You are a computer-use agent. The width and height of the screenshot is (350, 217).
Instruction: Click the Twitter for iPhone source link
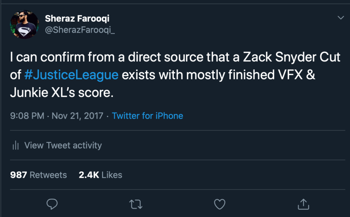coord(147,116)
